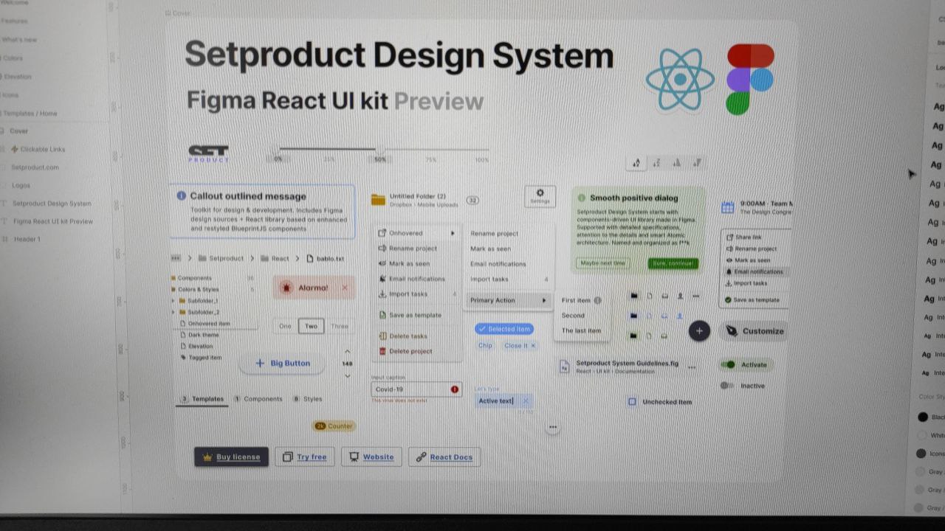Viewport: 945px width, 531px height.
Task: Click the Setproduct logo mark
Action: tap(208, 153)
